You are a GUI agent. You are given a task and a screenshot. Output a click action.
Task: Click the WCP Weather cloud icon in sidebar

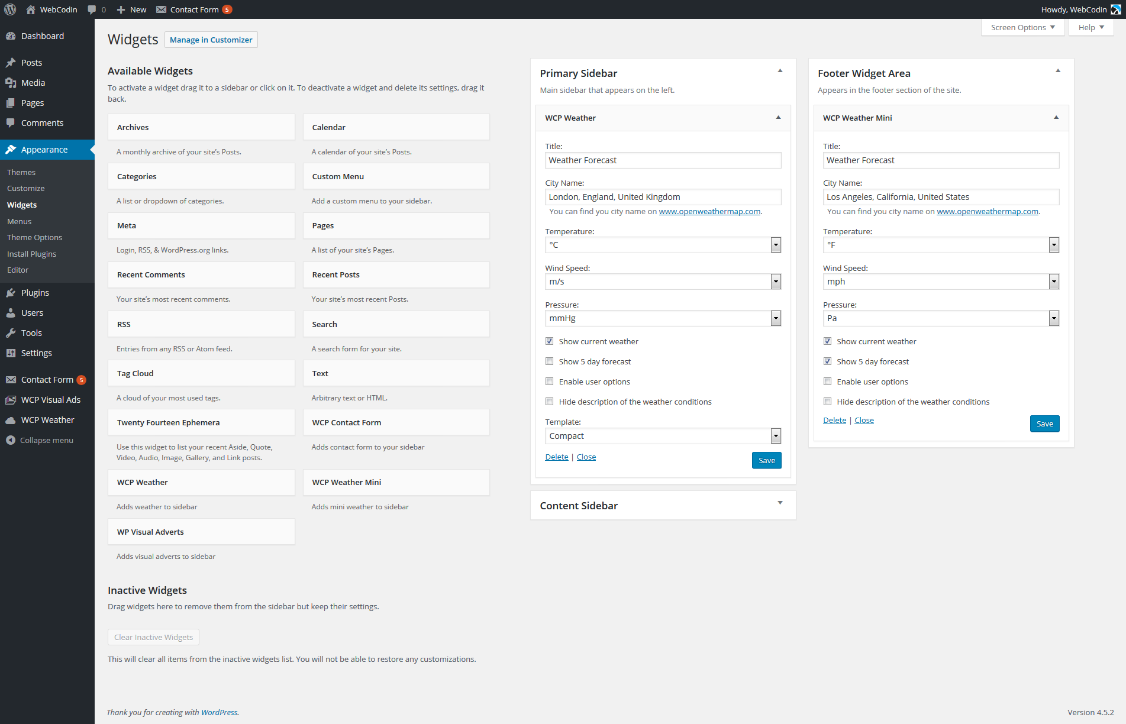[11, 420]
